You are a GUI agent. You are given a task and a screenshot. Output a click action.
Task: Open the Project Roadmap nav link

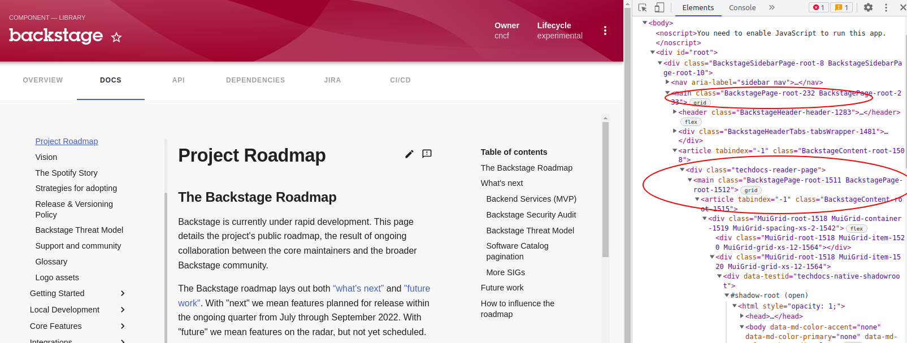[67, 141]
